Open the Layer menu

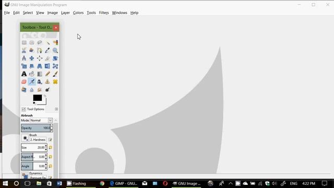[x=65, y=13]
